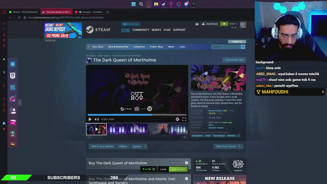Click into the store search field
Viewport: 327px width, 184px height.
(226, 47)
